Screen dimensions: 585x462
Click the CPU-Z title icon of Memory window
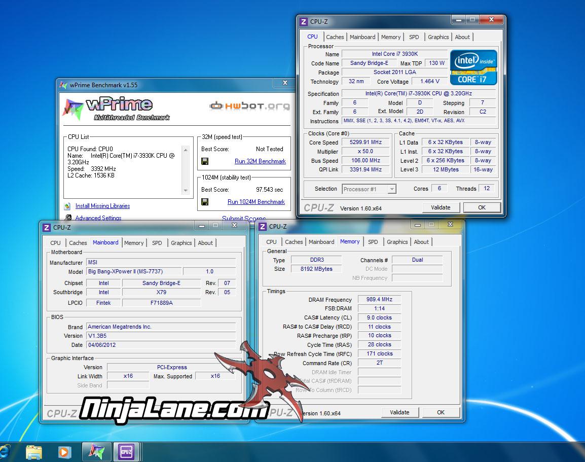point(263,227)
